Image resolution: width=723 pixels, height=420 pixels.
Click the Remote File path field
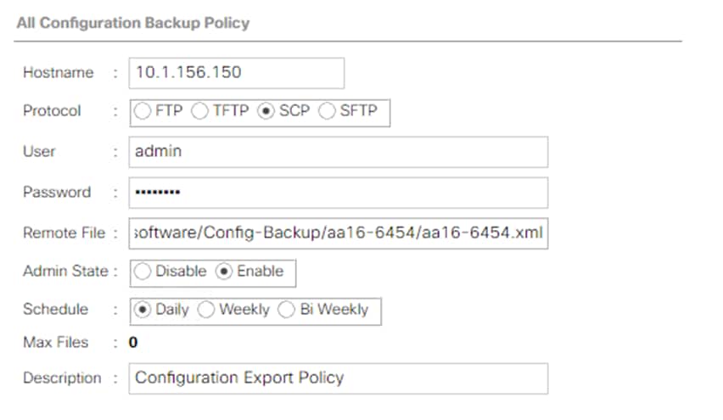click(338, 233)
